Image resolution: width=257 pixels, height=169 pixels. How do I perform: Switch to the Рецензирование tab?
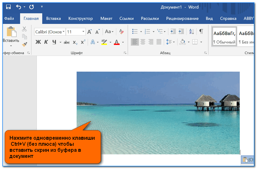[182, 18]
